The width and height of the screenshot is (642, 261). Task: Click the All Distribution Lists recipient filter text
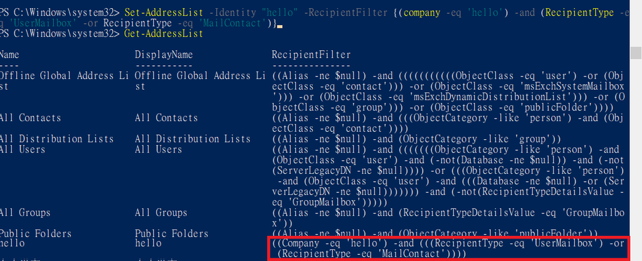point(417,139)
